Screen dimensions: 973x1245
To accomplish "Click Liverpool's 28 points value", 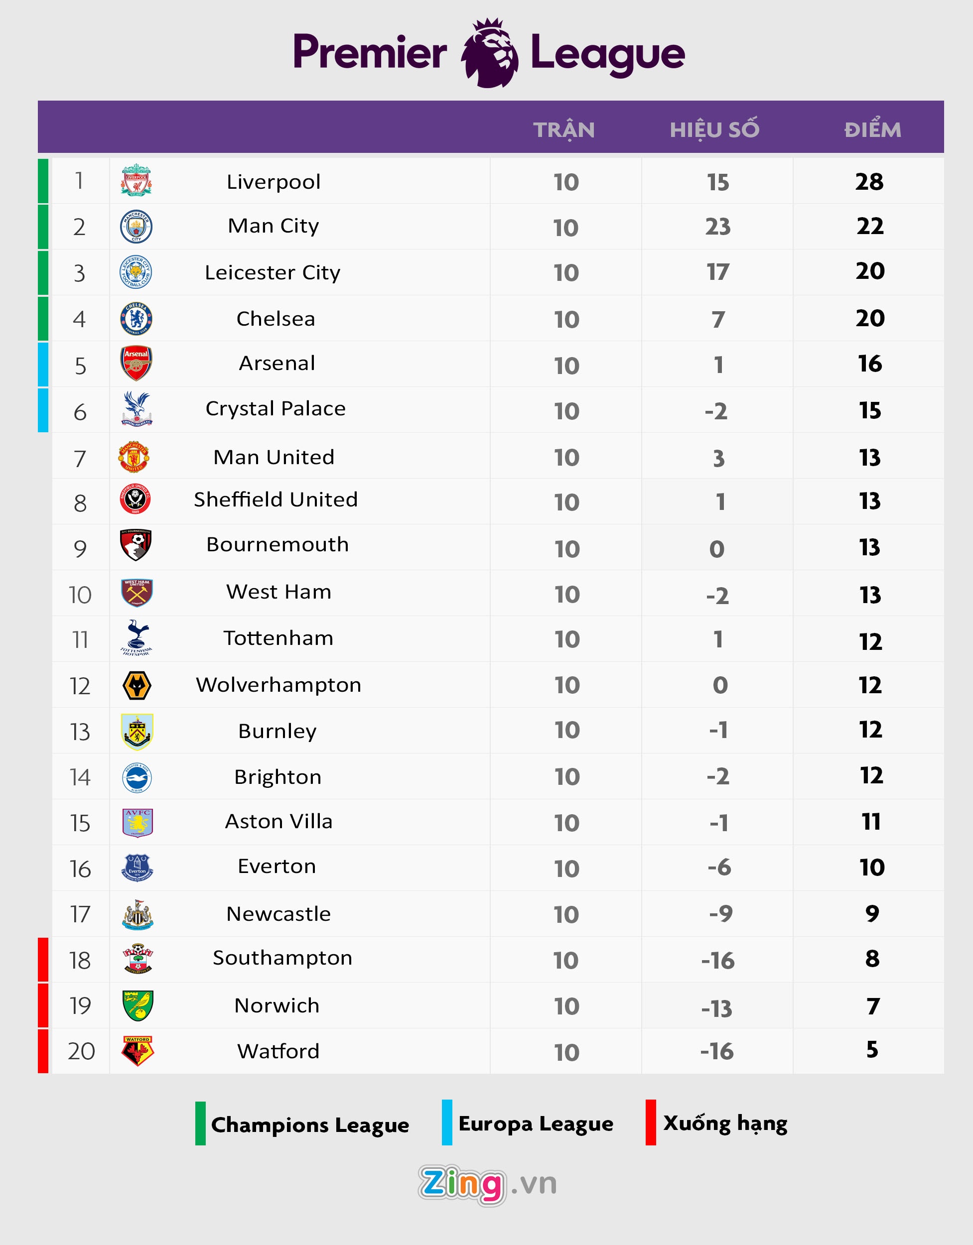I will (869, 182).
